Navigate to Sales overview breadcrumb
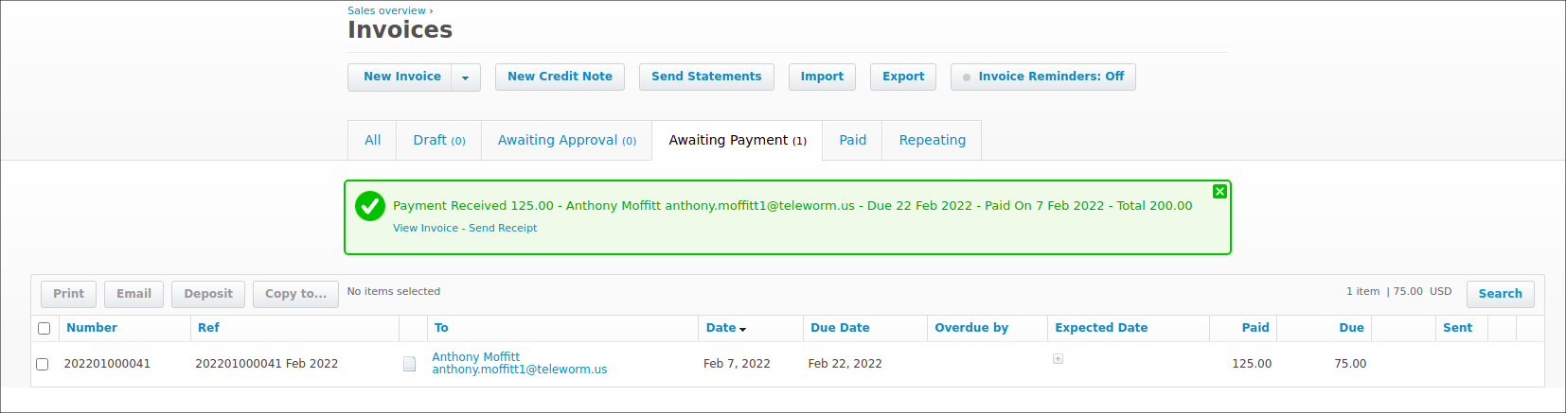The height and width of the screenshot is (413, 1566). coord(386,10)
